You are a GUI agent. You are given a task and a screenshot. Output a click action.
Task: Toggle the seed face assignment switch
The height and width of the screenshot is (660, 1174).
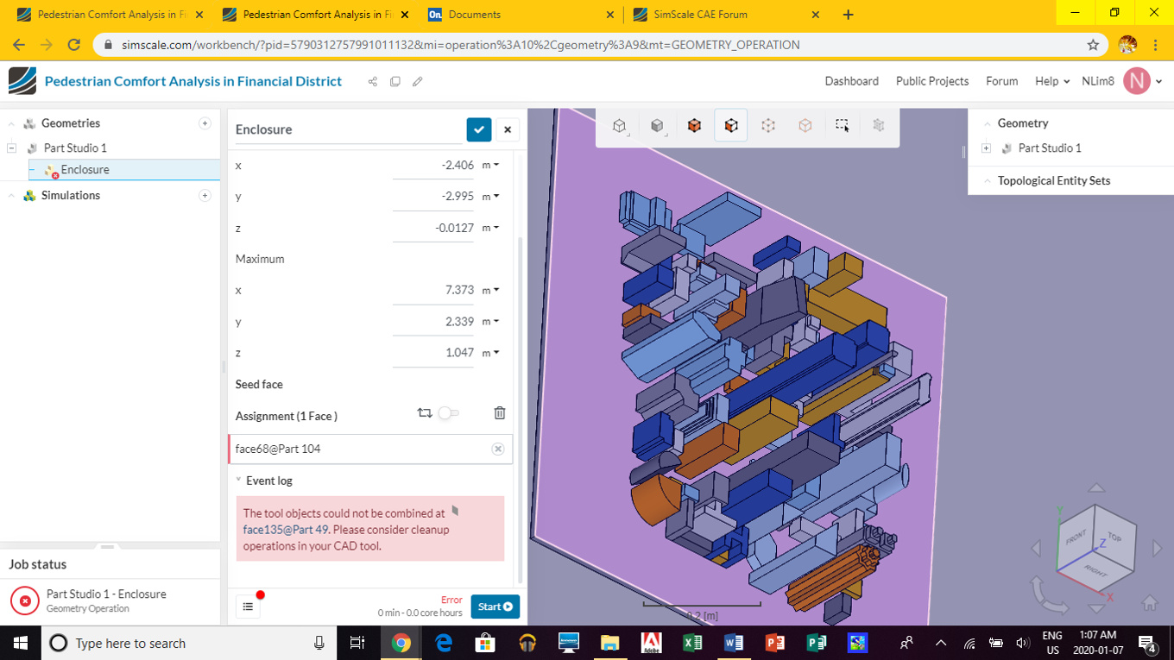[448, 413]
